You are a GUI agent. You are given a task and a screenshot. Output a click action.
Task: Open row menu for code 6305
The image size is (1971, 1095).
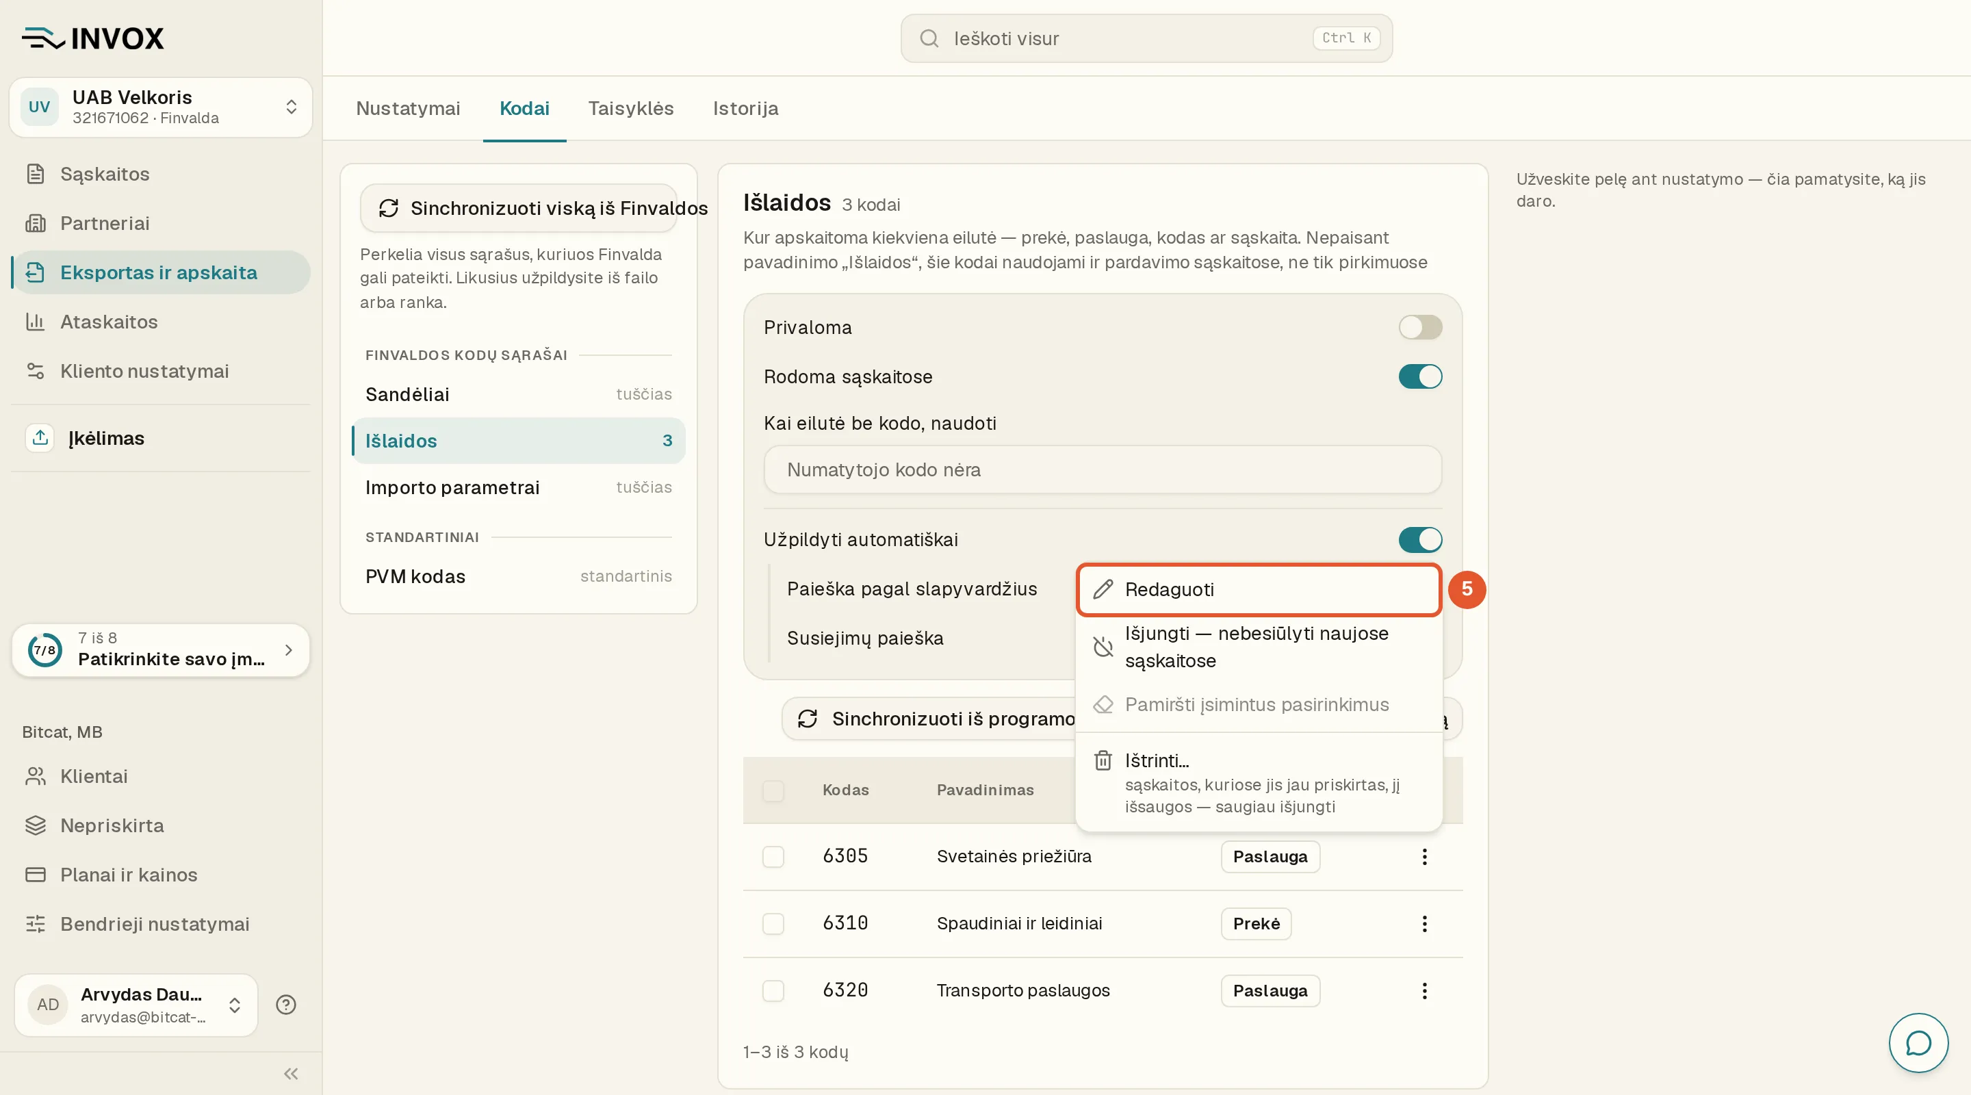1424,856
